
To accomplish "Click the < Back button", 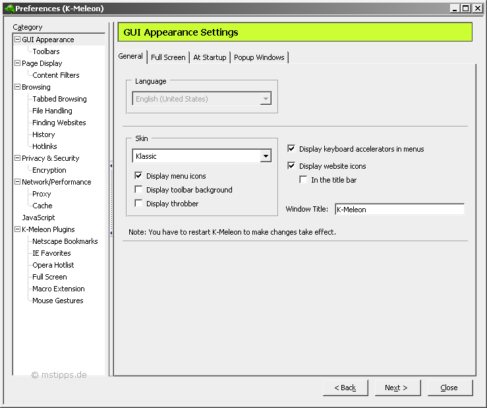I will (345, 388).
